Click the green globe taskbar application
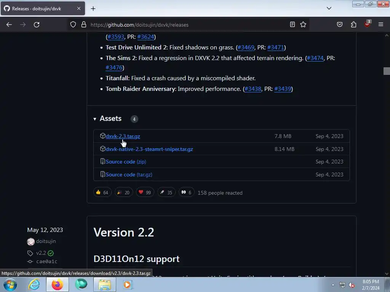This screenshot has height=292, width=390. (x=81, y=284)
